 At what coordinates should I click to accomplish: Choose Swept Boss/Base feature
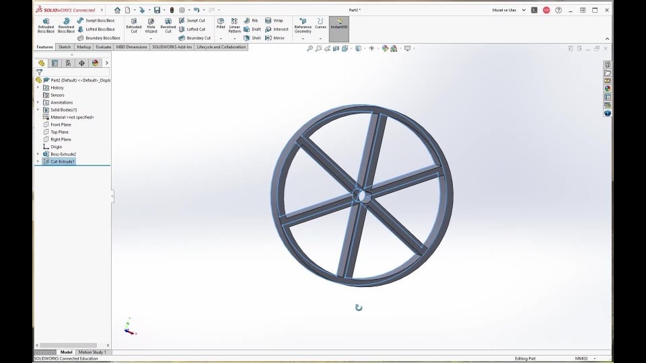96,21
